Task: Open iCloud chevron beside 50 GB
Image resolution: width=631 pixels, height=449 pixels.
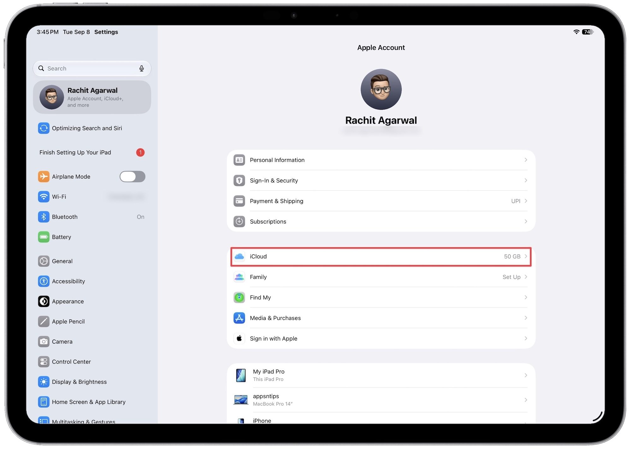Action: (526, 256)
